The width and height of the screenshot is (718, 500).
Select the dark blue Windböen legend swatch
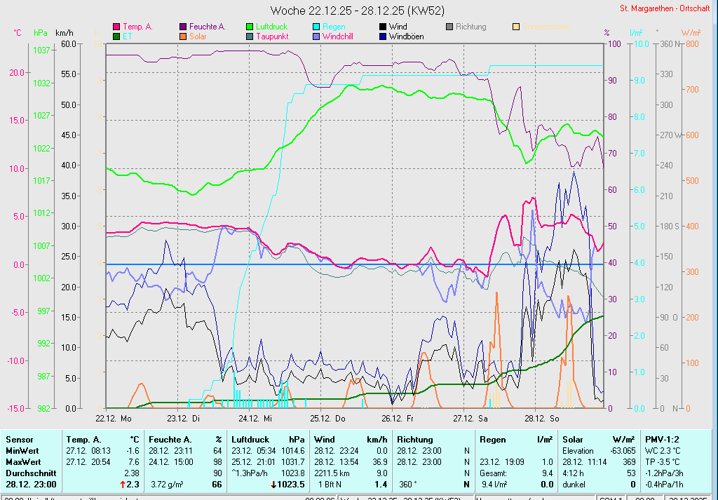click(x=382, y=36)
